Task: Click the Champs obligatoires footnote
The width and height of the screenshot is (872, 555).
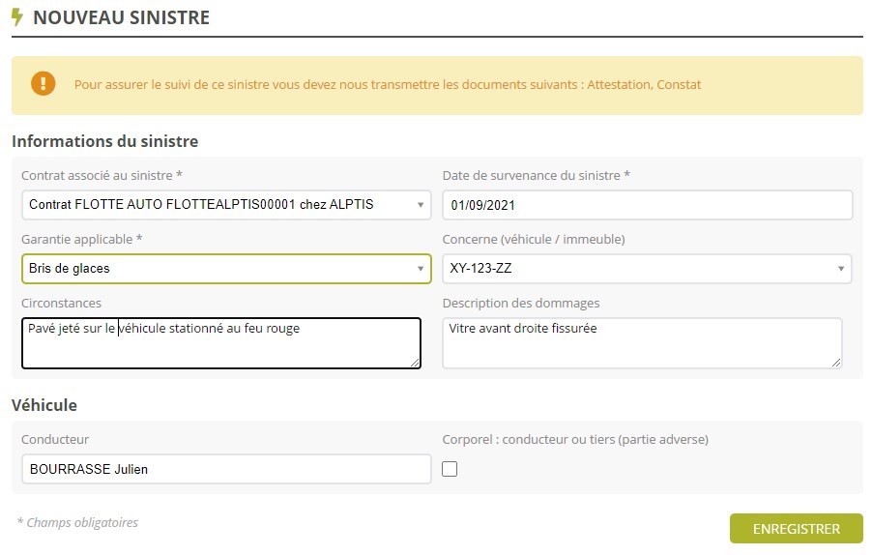Action: coord(77,523)
